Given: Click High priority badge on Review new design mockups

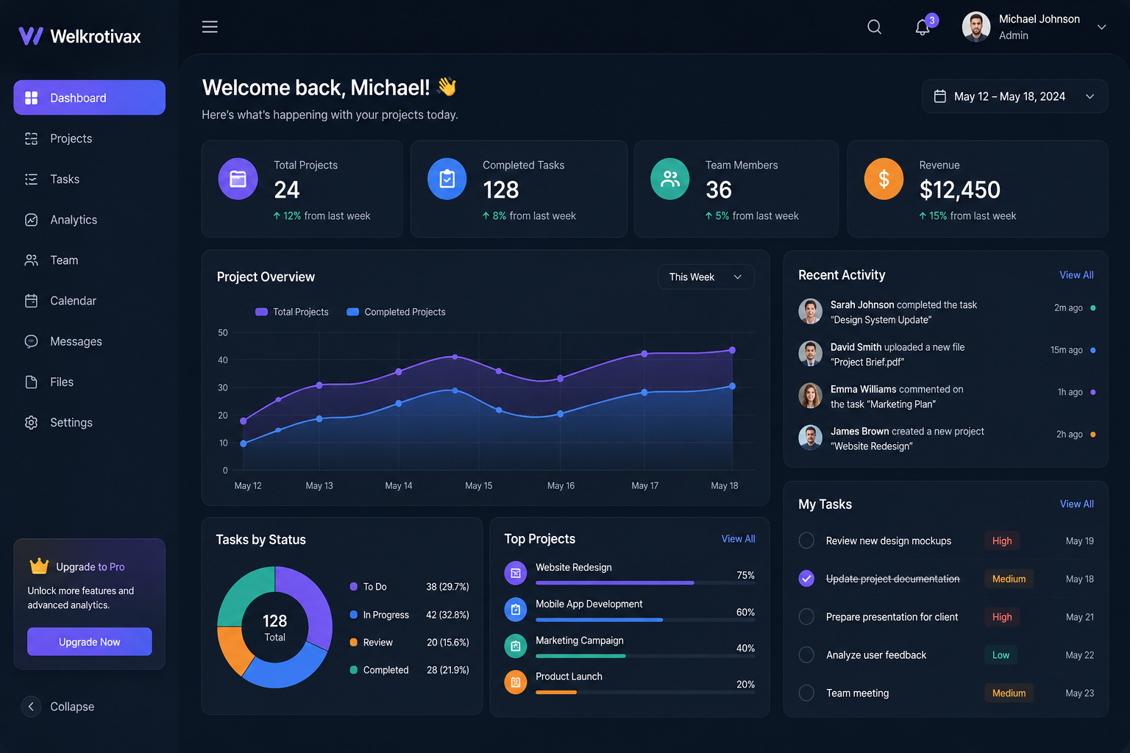Looking at the screenshot, I should [x=1002, y=540].
